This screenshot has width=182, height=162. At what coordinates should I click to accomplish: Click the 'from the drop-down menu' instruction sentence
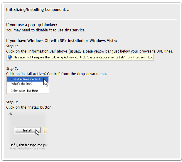[x=56, y=74]
